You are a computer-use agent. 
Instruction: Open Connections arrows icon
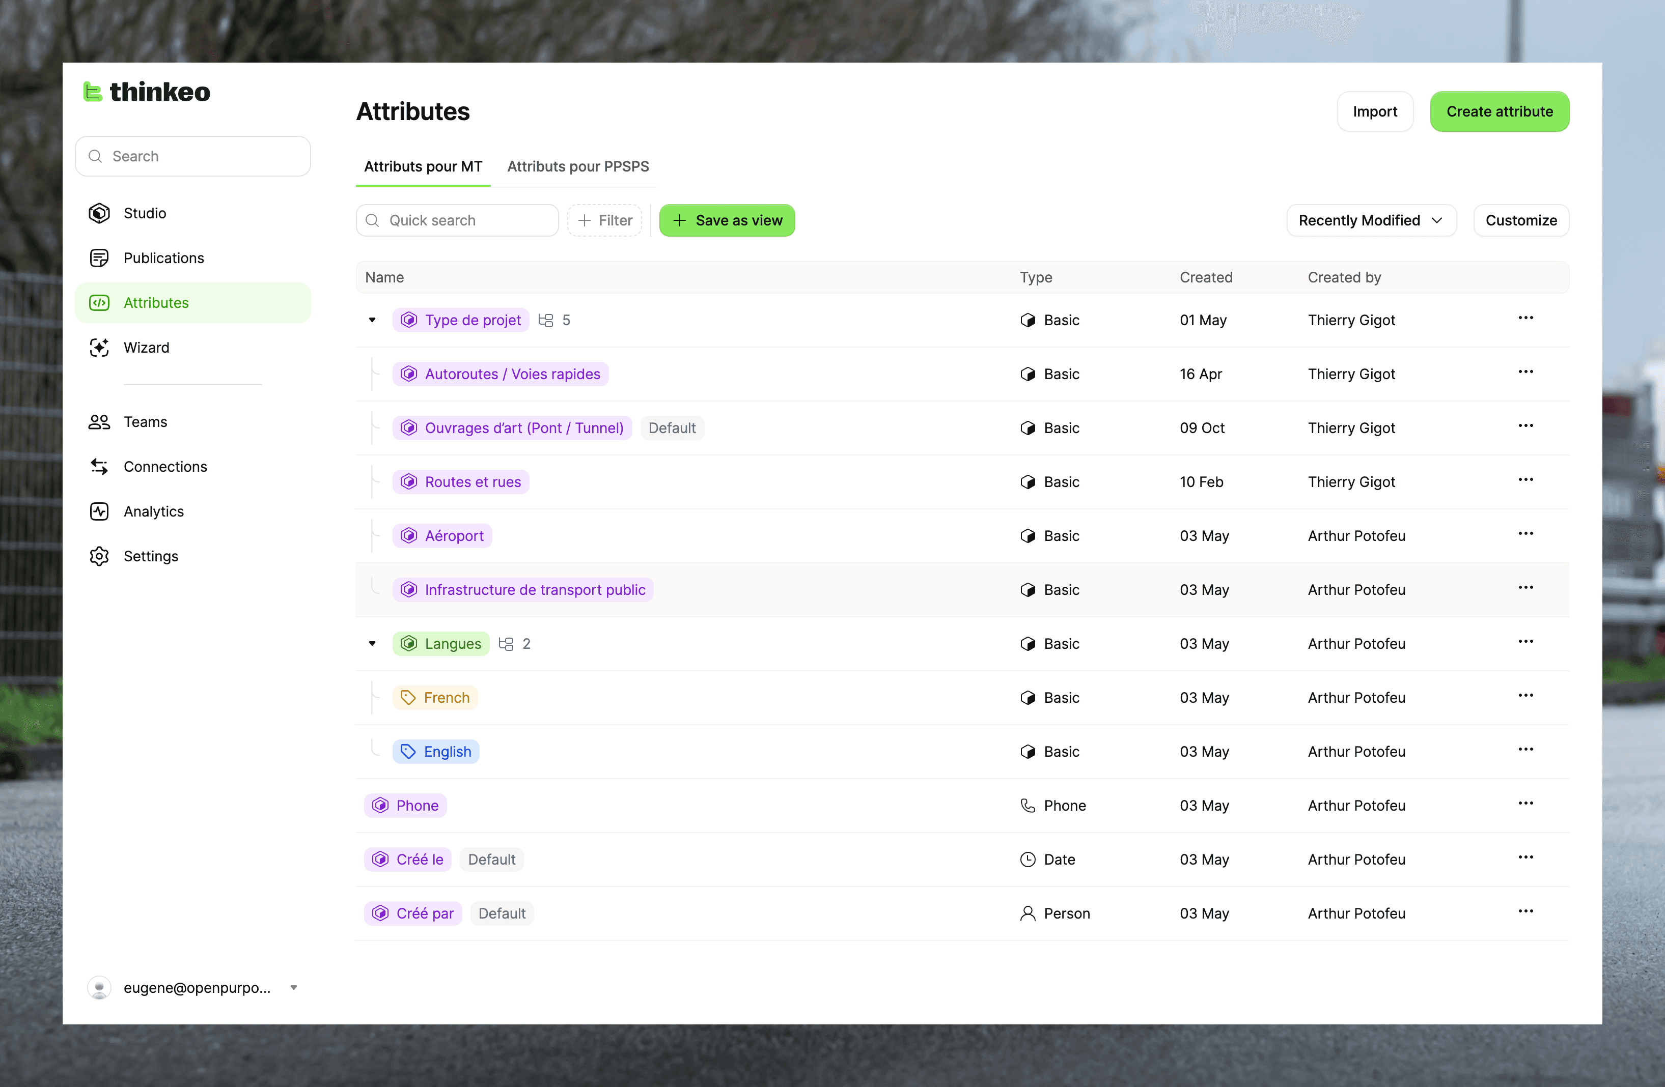(x=99, y=466)
